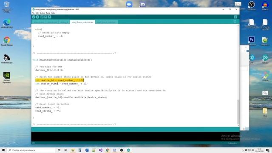Open the Windows Start button

pos(3,150)
